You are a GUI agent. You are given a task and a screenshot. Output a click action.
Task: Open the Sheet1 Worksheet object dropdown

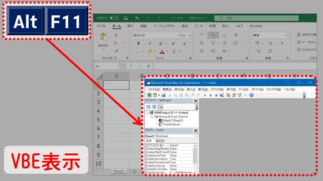click(195, 136)
